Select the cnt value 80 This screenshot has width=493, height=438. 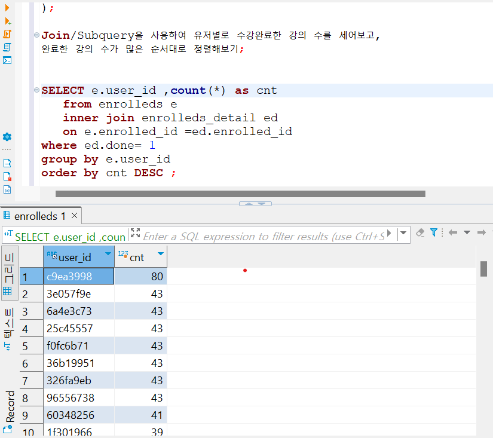click(140, 277)
